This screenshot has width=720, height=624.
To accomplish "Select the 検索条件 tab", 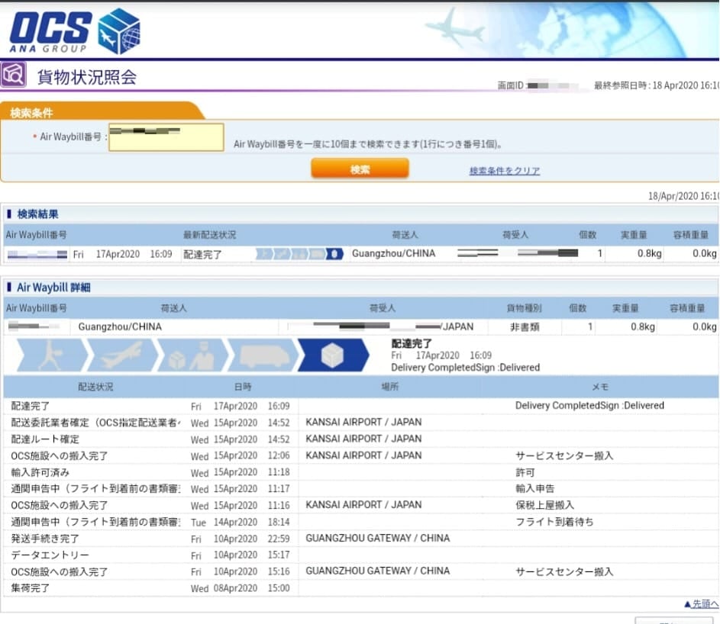I will [31, 113].
